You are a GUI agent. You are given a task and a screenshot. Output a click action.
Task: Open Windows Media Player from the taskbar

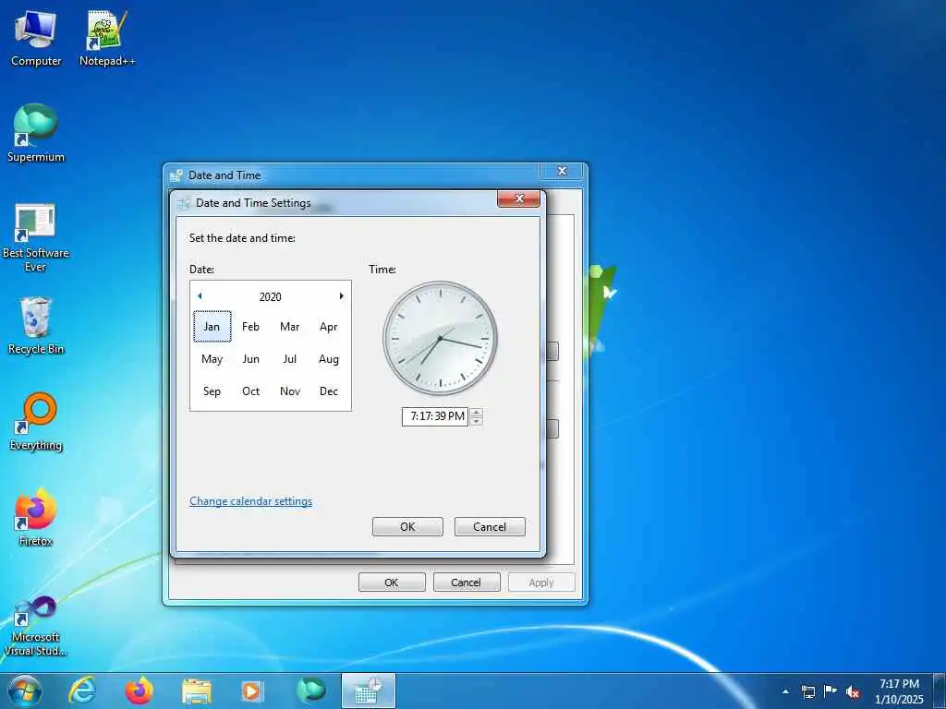[252, 691]
